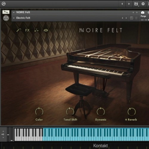Open the piano settings pencil icon
The width and height of the screenshot is (149, 149).
(19, 30)
